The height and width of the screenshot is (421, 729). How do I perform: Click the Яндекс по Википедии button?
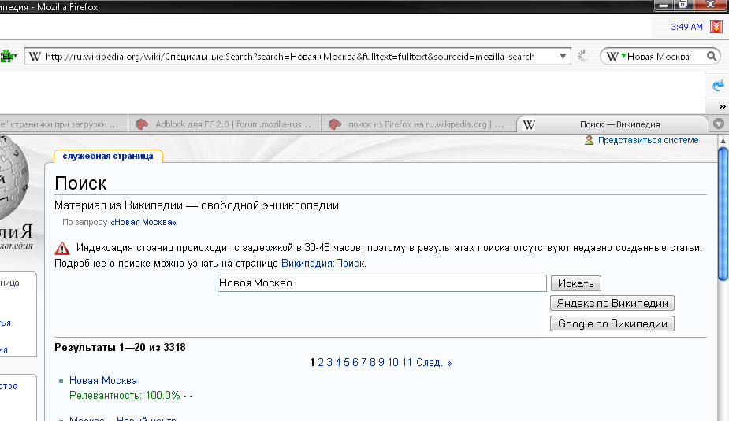click(612, 303)
